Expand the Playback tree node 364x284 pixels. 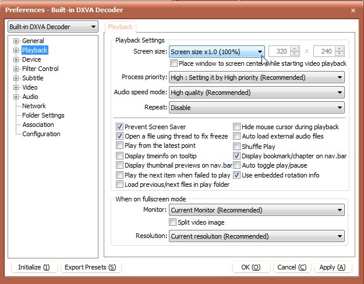16,51
